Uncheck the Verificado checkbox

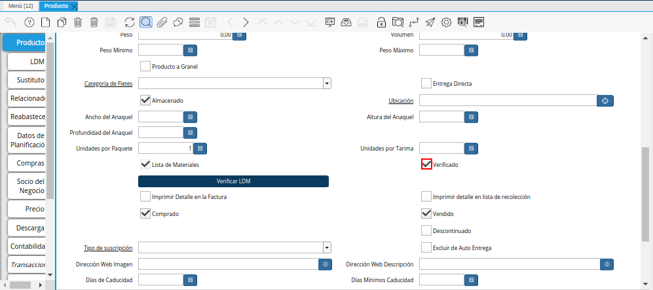pos(426,164)
